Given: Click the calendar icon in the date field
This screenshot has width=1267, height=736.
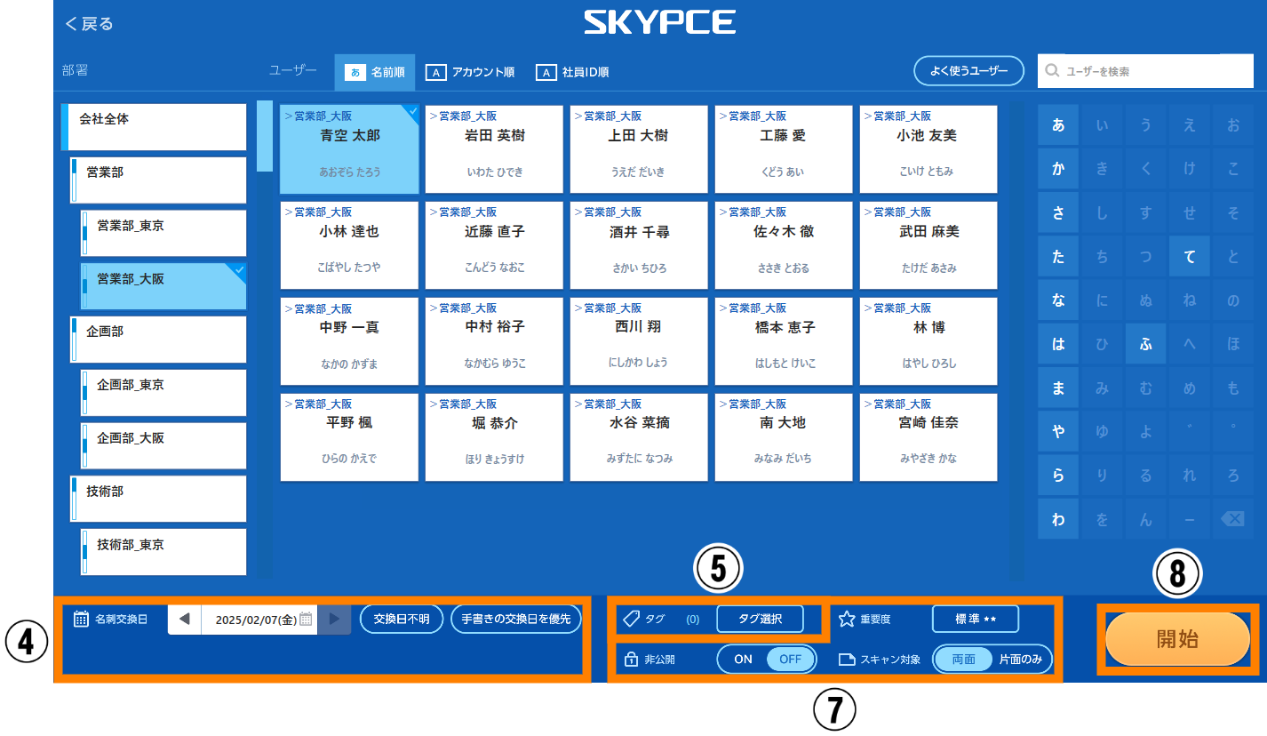Looking at the screenshot, I should coord(306,620).
